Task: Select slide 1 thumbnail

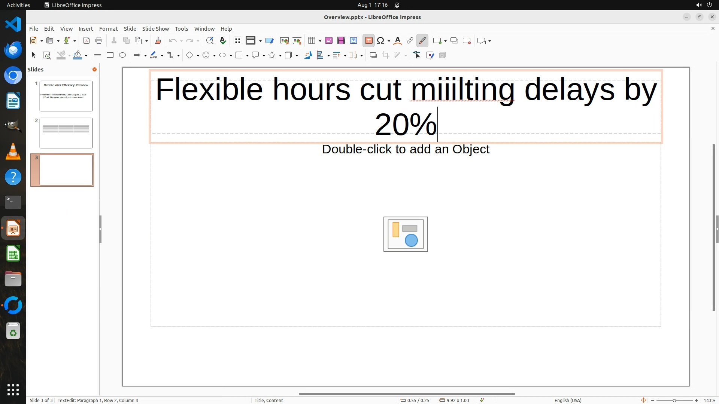Action: tap(66, 96)
